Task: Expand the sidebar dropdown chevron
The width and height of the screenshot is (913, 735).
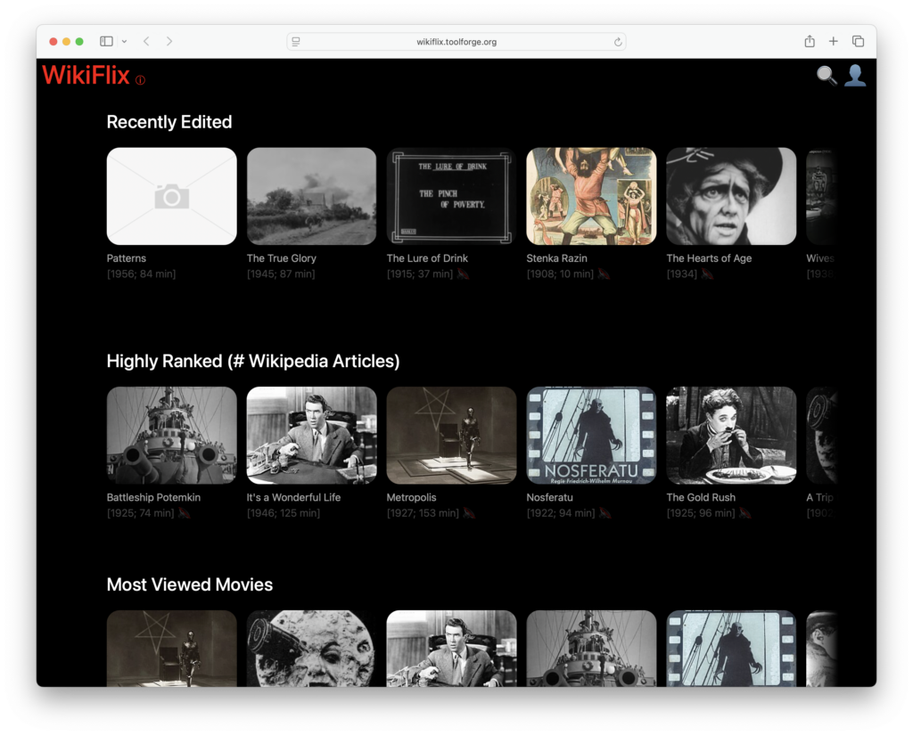Action: 124,41
